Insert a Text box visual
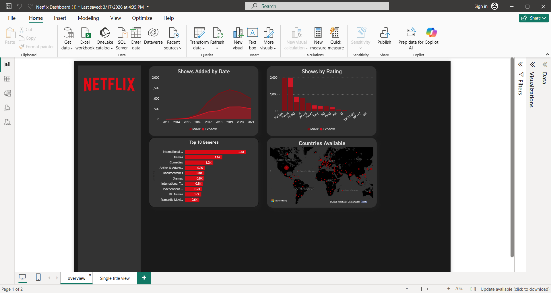Viewport: 551px width, 293px height. (x=252, y=38)
